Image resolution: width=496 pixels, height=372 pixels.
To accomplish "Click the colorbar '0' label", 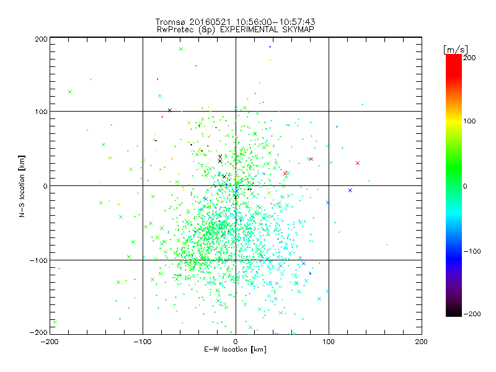I will tap(465, 187).
